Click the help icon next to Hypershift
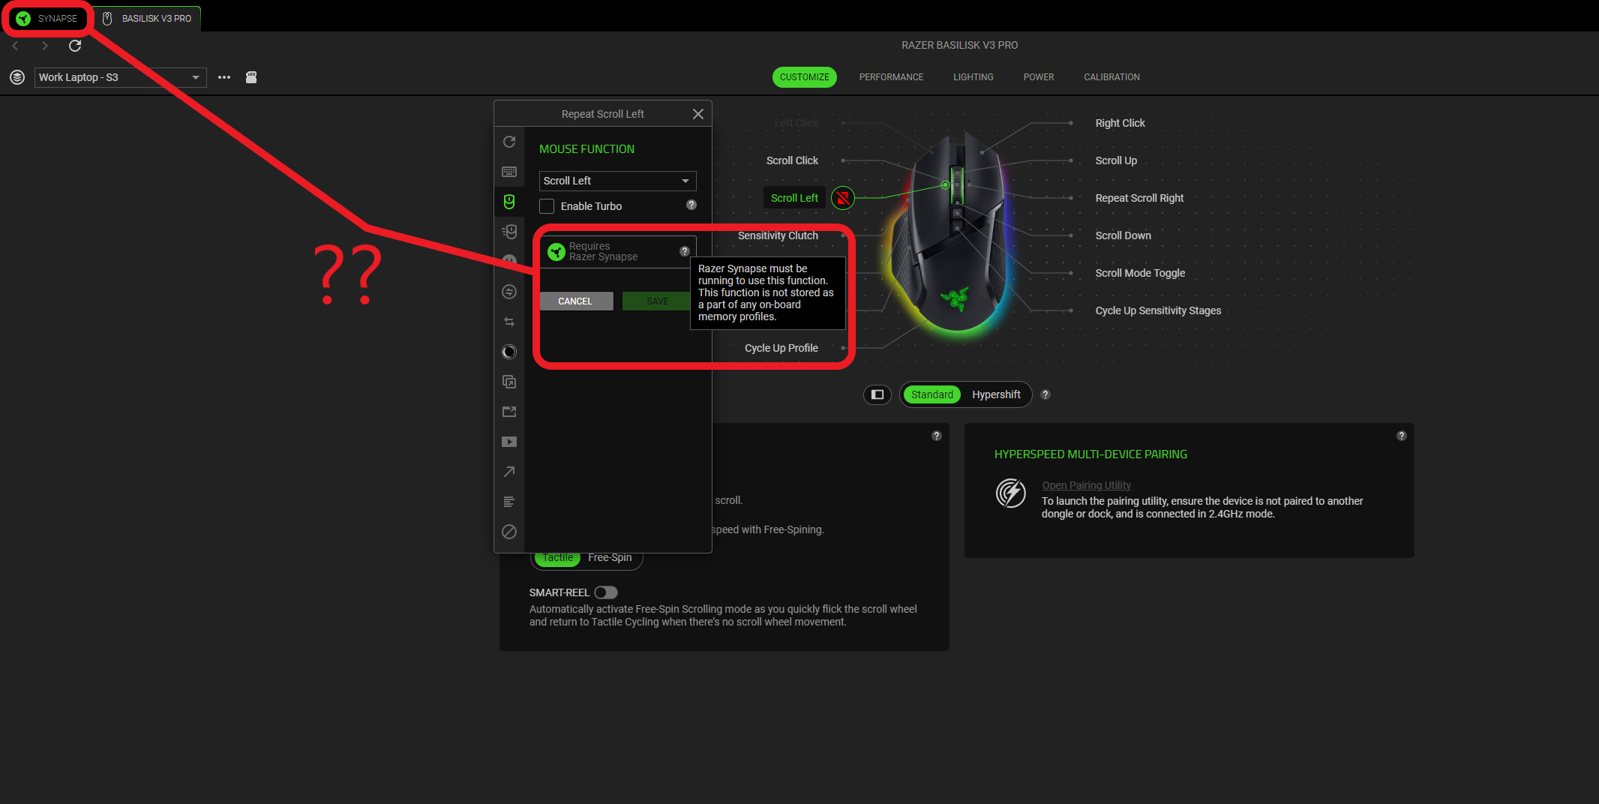Viewport: 1599px width, 804px height. click(1045, 394)
